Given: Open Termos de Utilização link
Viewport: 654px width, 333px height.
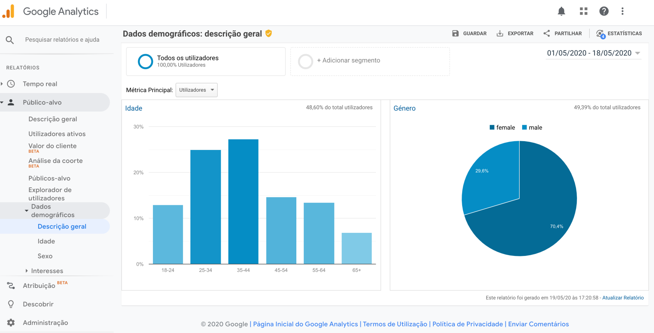Looking at the screenshot, I should coord(395,324).
